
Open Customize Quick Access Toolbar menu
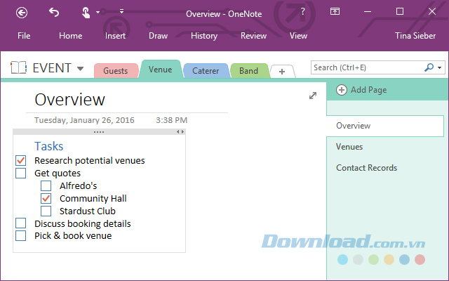click(x=121, y=11)
